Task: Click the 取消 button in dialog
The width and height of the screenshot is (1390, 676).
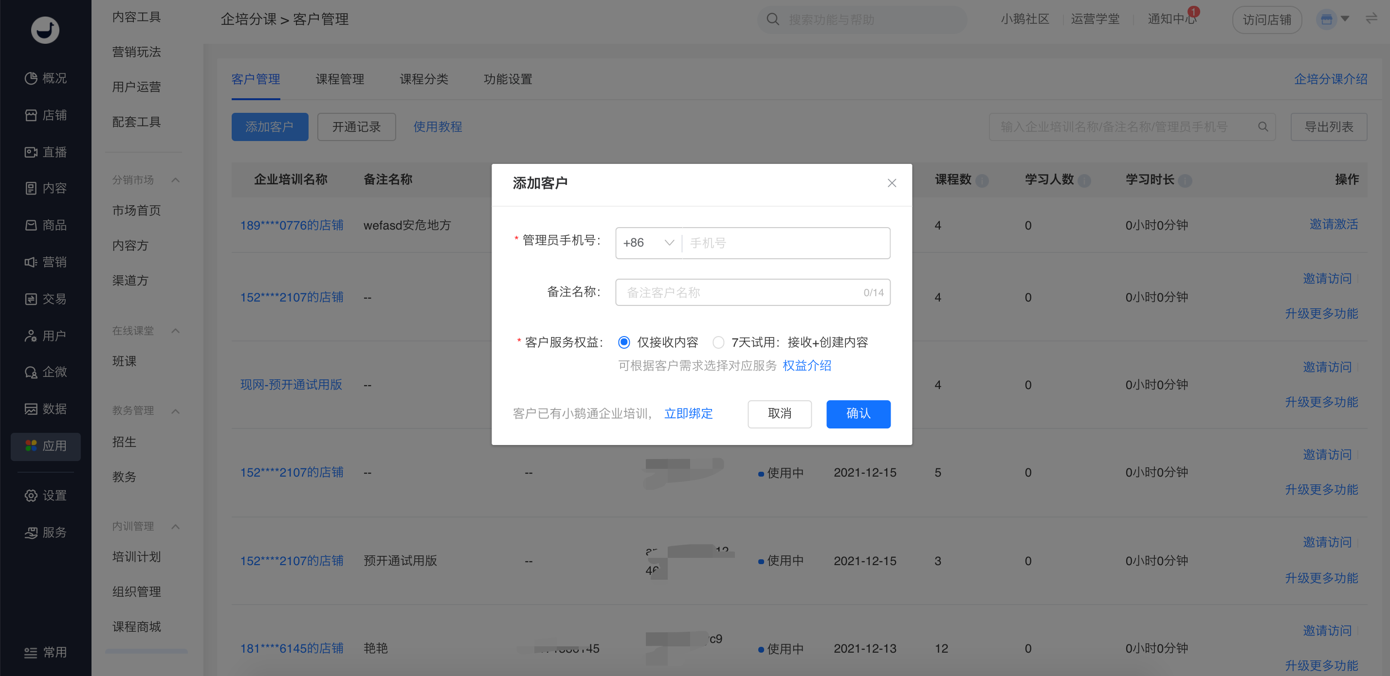Action: click(779, 414)
